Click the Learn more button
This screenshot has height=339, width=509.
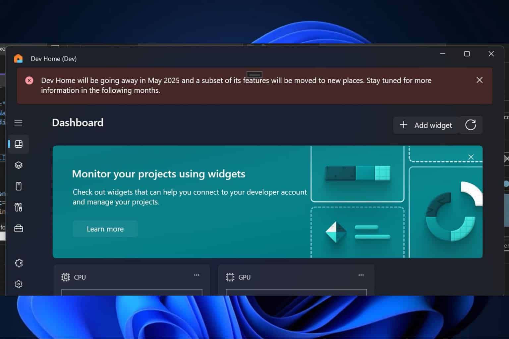click(x=105, y=229)
